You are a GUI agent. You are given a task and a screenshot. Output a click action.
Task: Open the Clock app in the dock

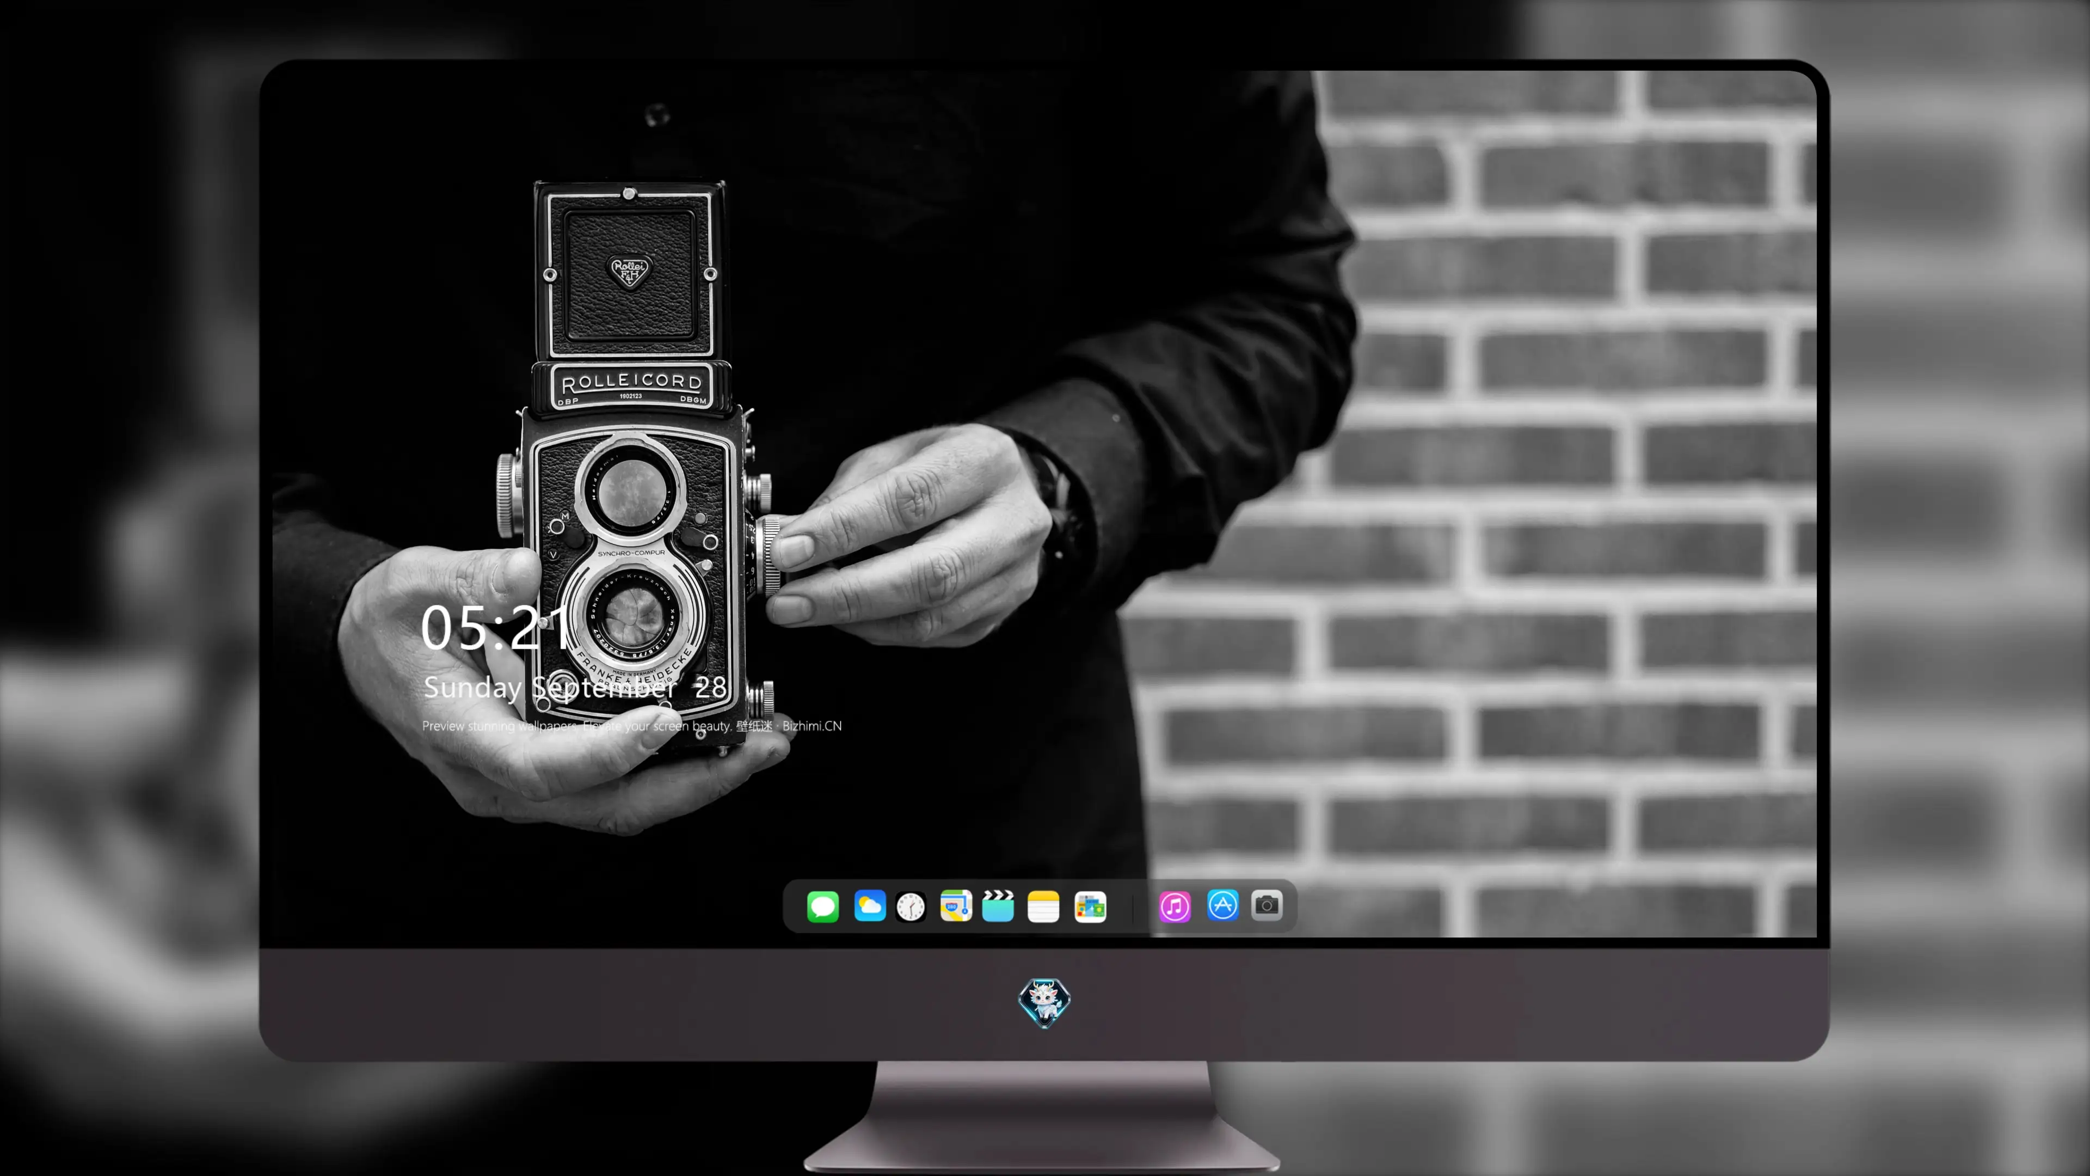point(911,906)
